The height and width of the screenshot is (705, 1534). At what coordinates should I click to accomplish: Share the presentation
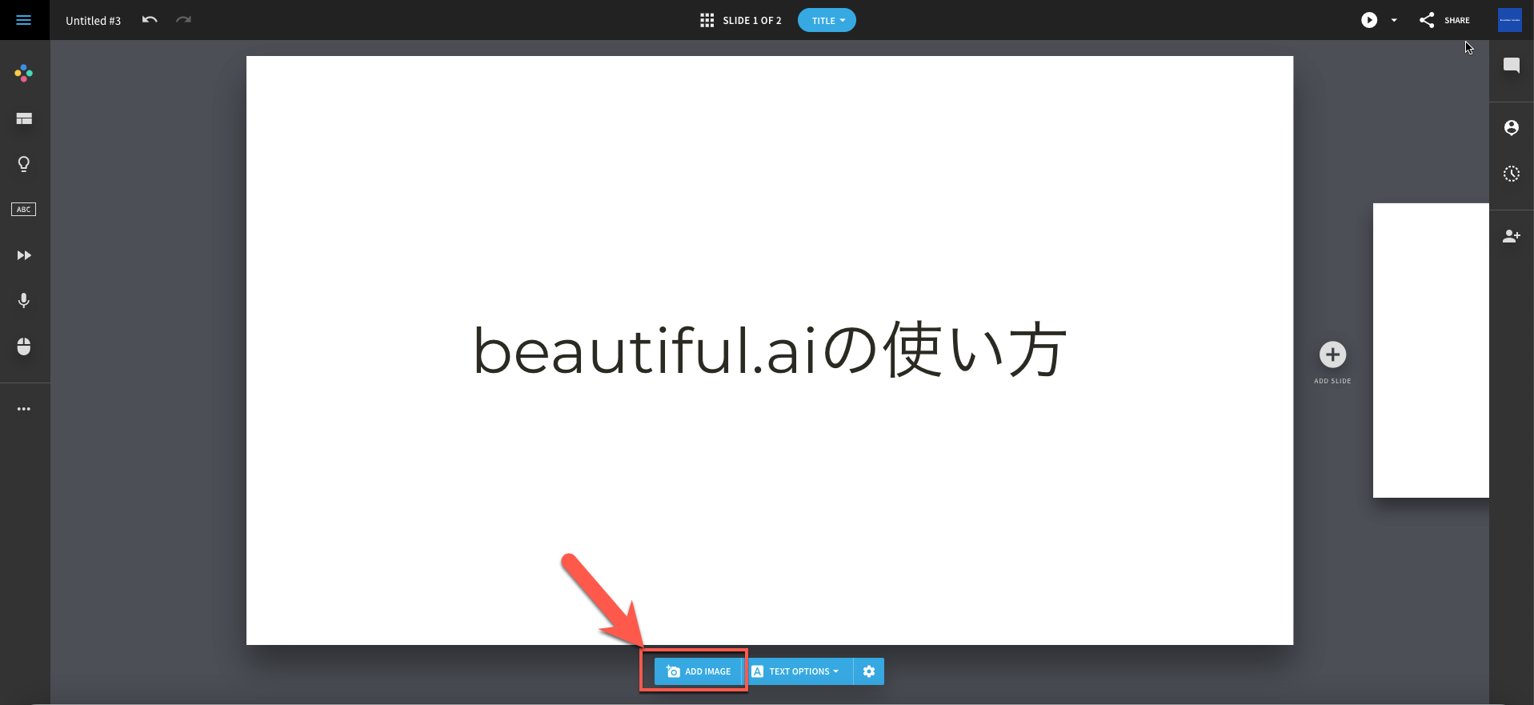pyautogui.click(x=1444, y=21)
